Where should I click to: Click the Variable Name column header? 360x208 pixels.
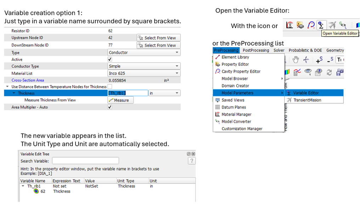click(x=35, y=181)
